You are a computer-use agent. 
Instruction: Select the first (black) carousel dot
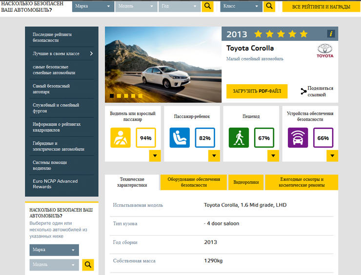click(112, 96)
